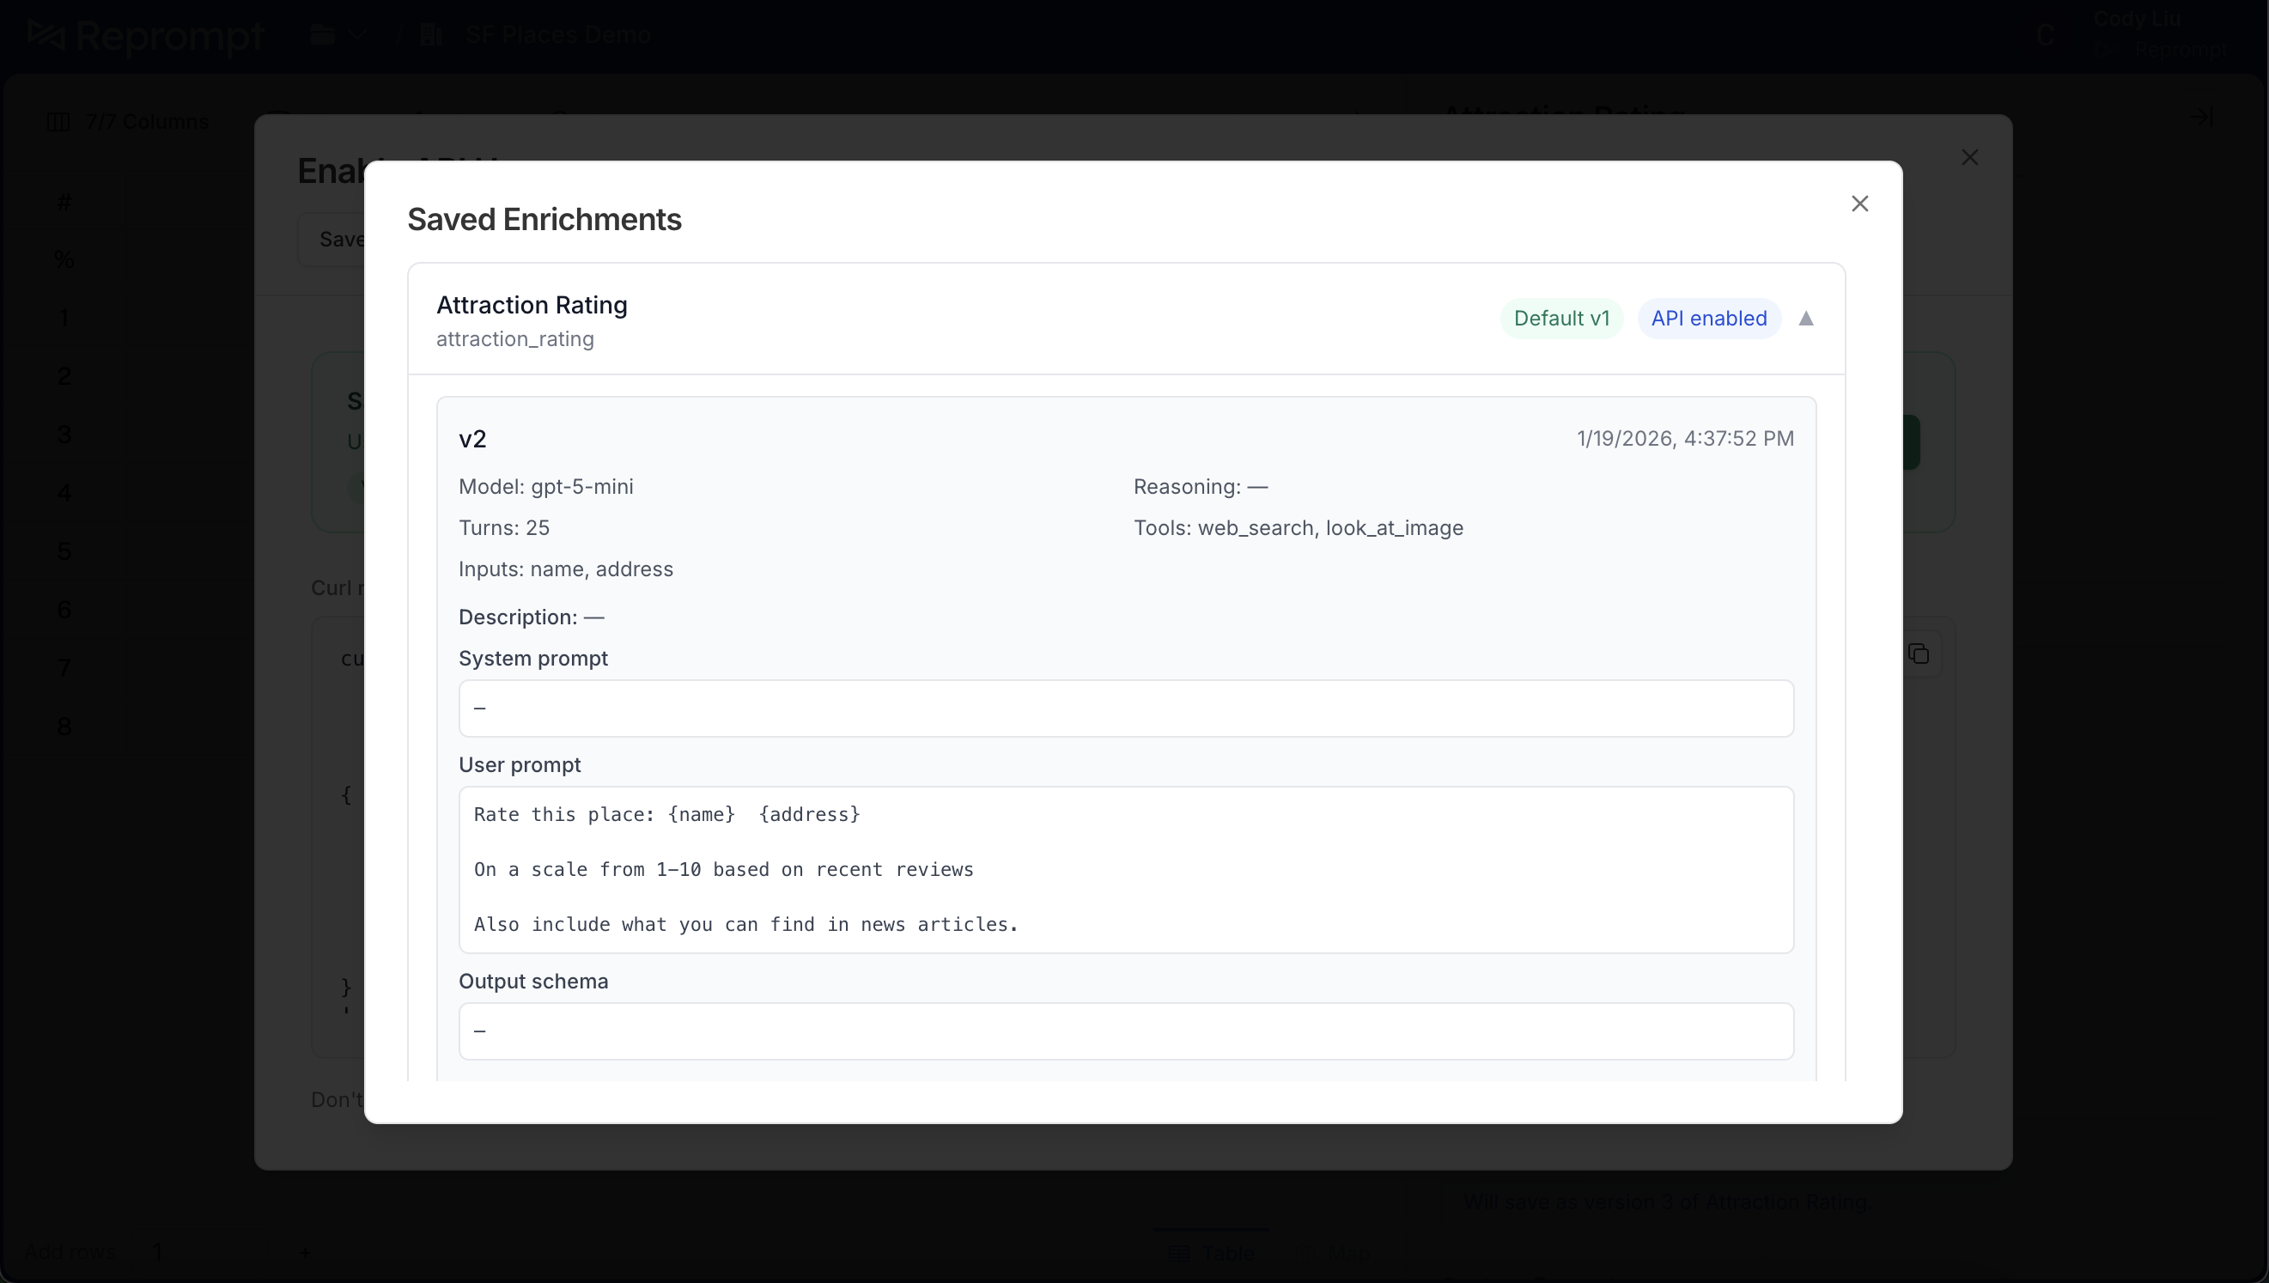Switch to the Table tab
The image size is (2269, 1283).
1212,1252
